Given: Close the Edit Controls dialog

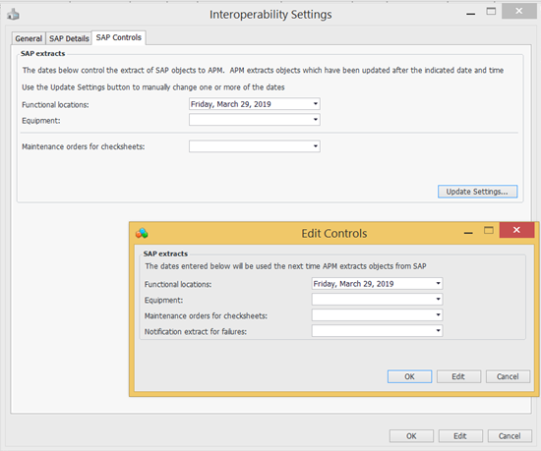Looking at the screenshot, I should point(516,230).
